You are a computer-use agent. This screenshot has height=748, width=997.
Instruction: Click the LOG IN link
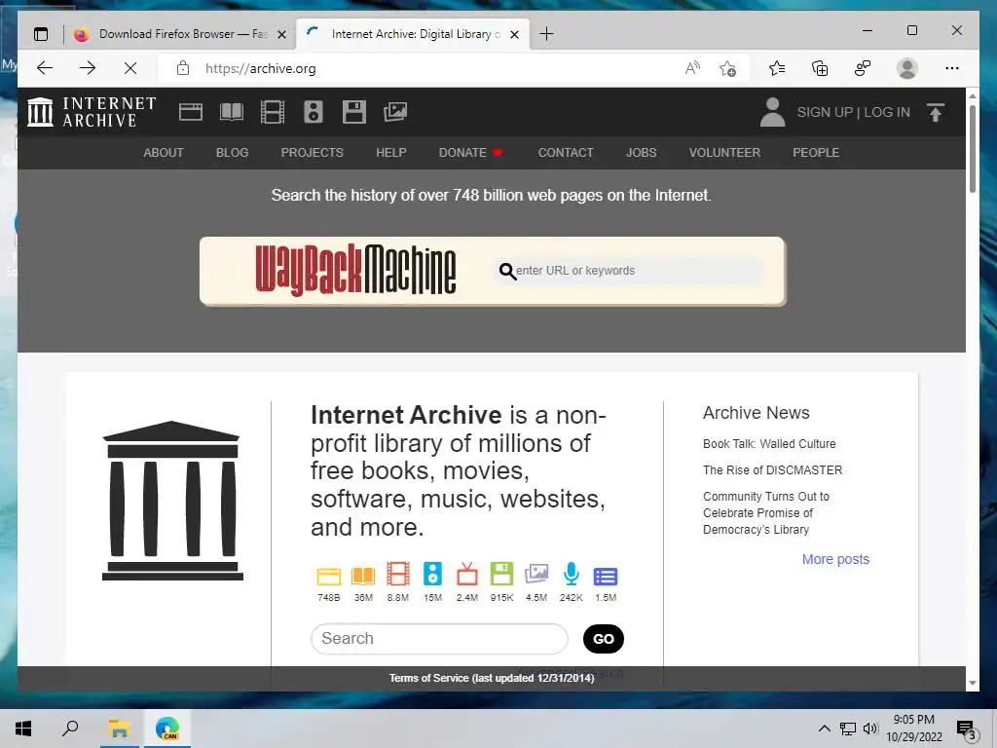[887, 112]
